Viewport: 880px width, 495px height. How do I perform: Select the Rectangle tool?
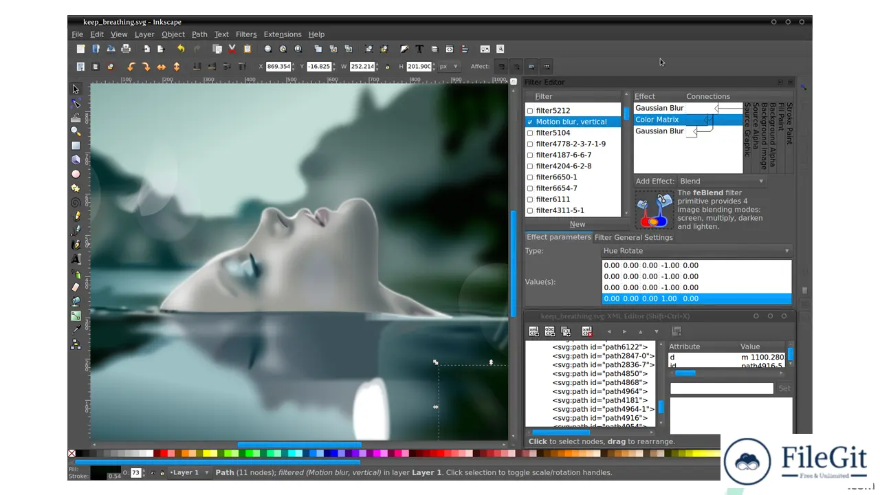76,146
